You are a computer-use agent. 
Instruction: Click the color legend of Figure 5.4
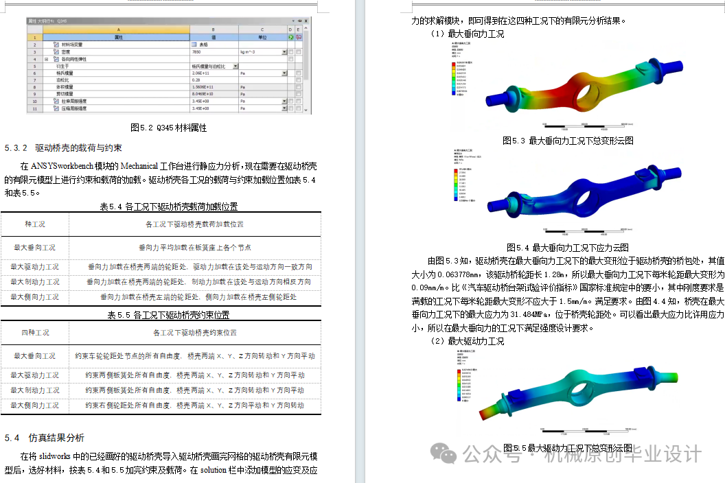pyautogui.click(x=463, y=185)
